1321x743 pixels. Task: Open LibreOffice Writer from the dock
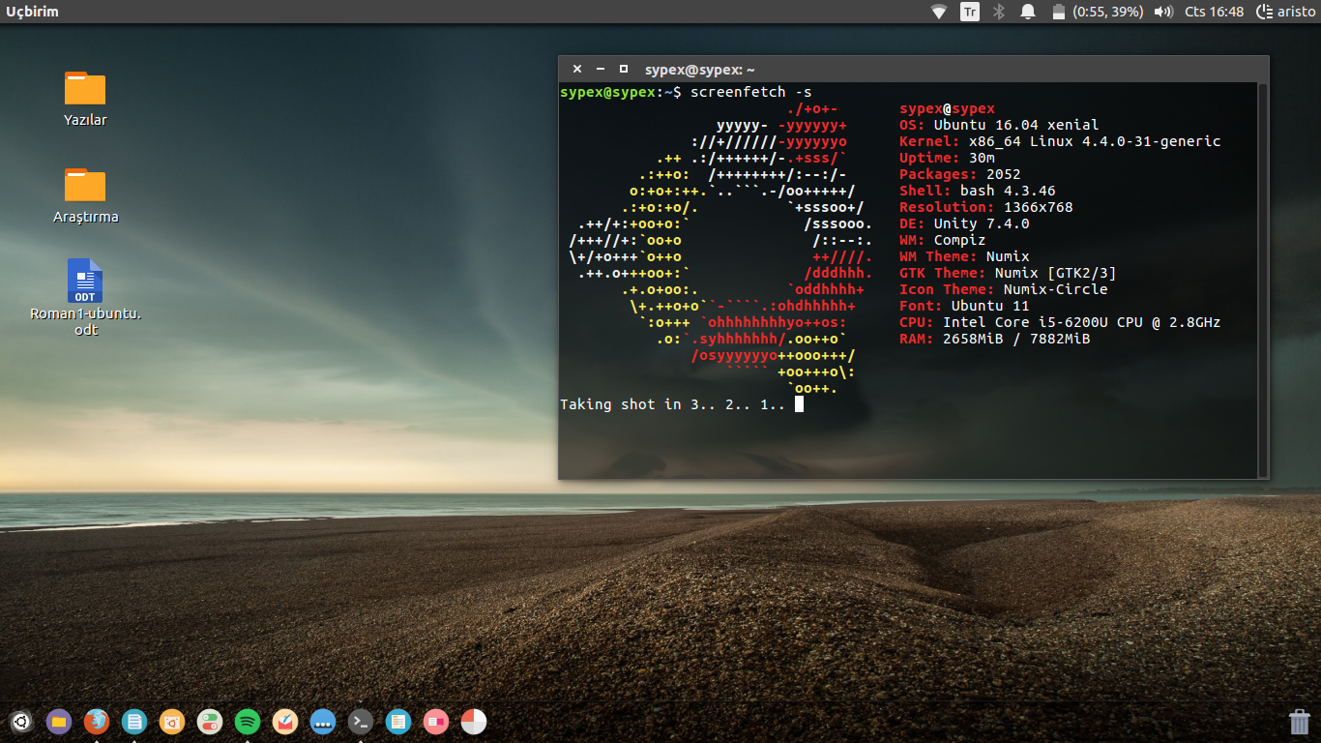(x=134, y=722)
